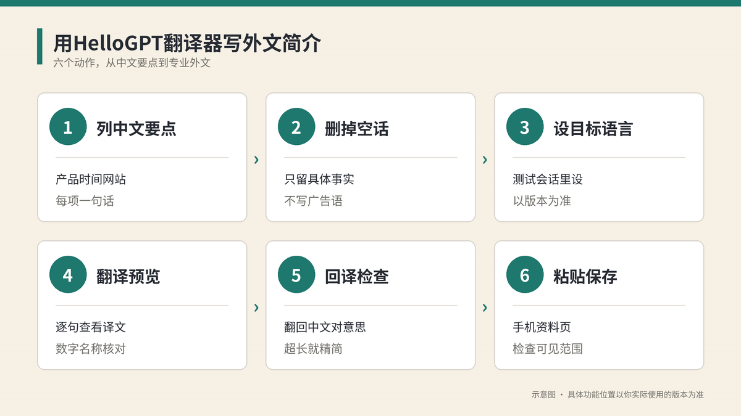Click the number 4 circle badge

tap(68, 275)
